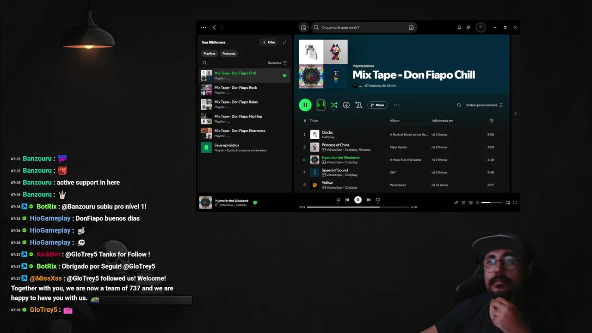
Task: Sort by the Título column header
Action: pyautogui.click(x=314, y=121)
